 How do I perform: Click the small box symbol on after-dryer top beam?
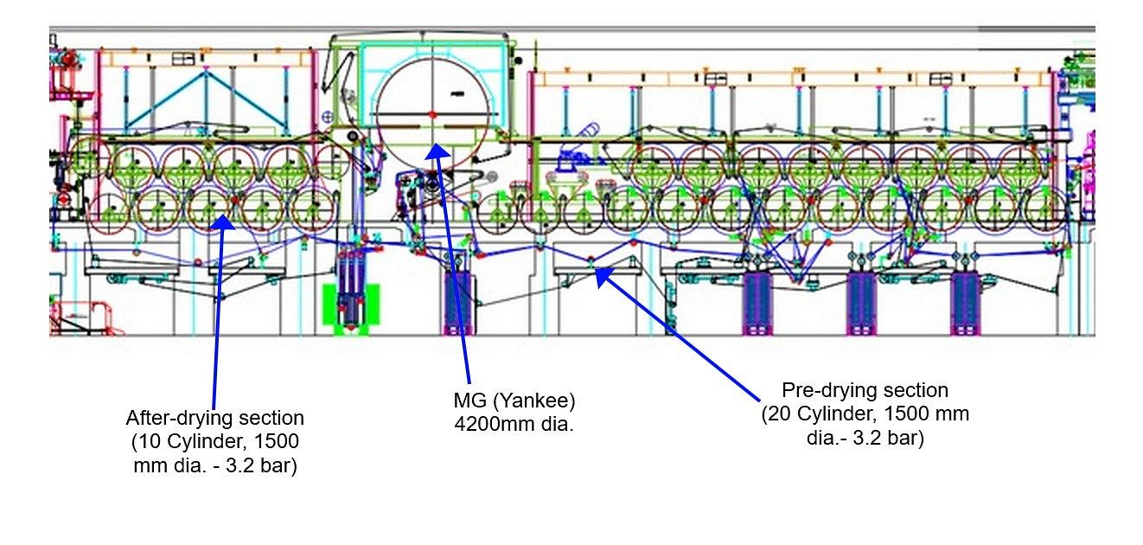tap(184, 59)
